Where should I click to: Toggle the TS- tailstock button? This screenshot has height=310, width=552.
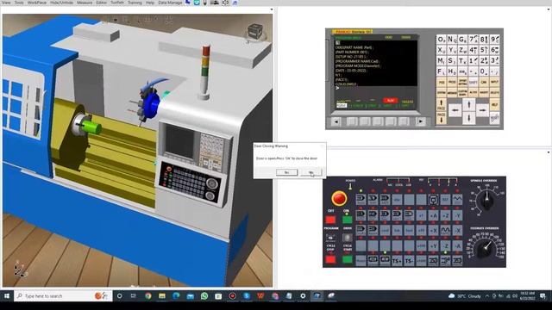click(x=409, y=261)
